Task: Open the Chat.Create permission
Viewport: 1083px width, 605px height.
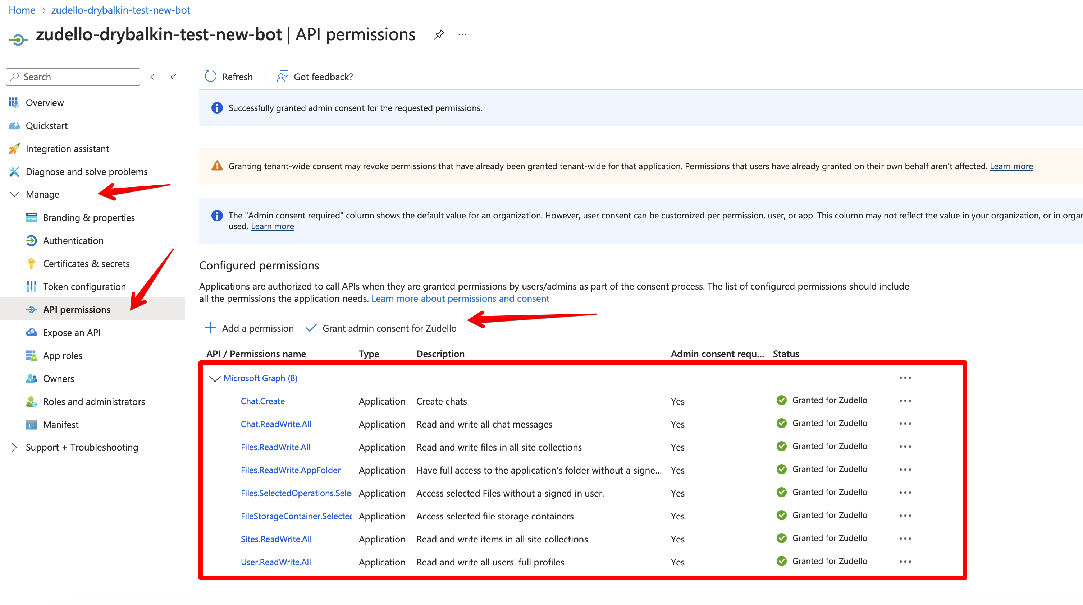Action: click(x=263, y=401)
